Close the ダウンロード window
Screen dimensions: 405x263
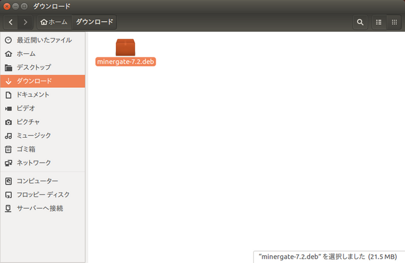click(7, 6)
